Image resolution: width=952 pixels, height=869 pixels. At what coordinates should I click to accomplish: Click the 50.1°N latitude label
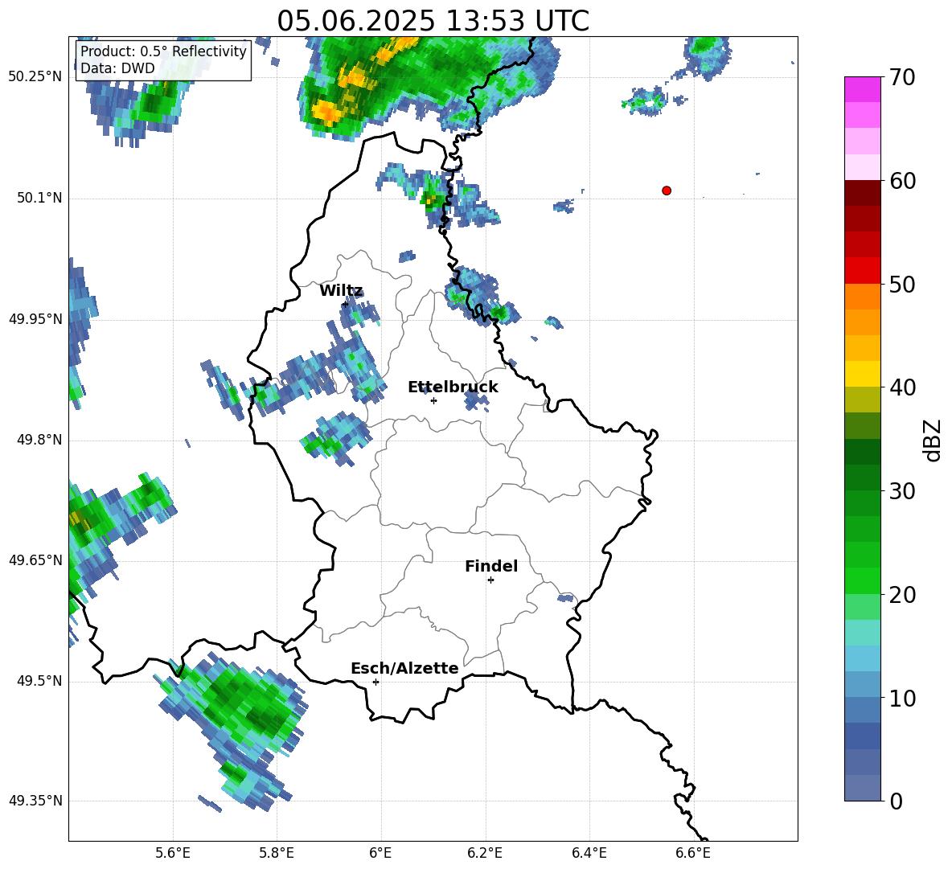click(39, 198)
